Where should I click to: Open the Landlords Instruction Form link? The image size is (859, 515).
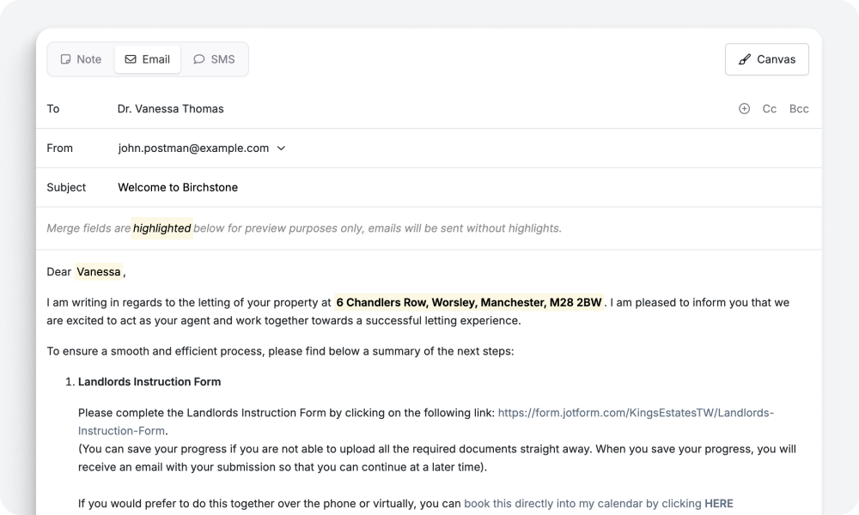[636, 412]
